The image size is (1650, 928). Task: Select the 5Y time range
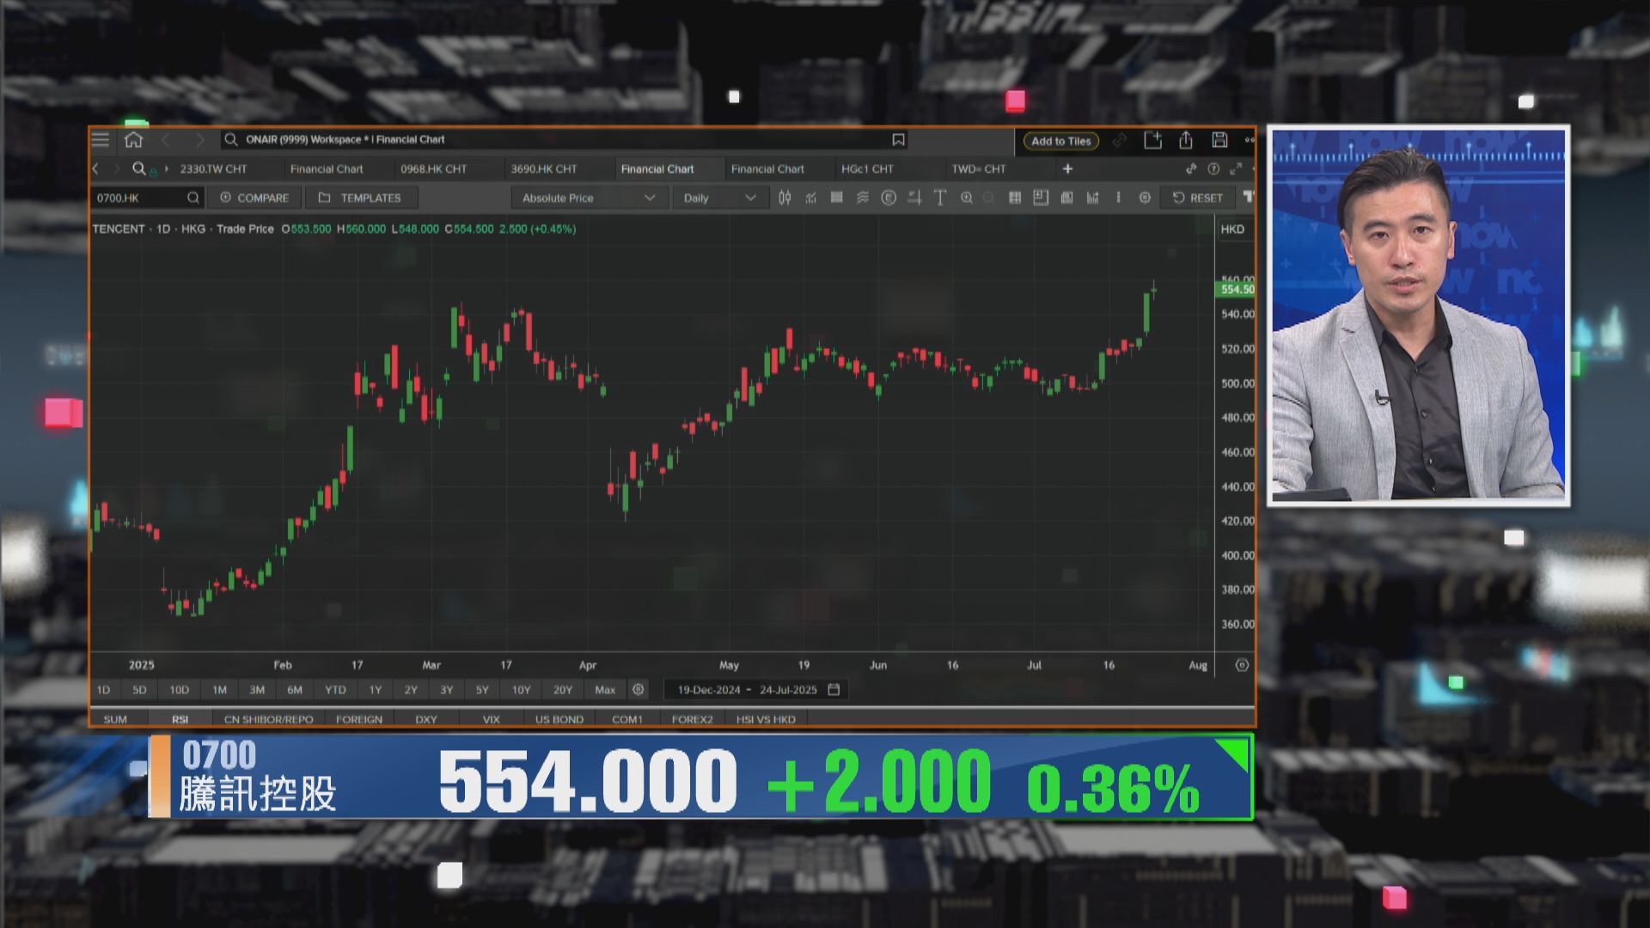[482, 690]
